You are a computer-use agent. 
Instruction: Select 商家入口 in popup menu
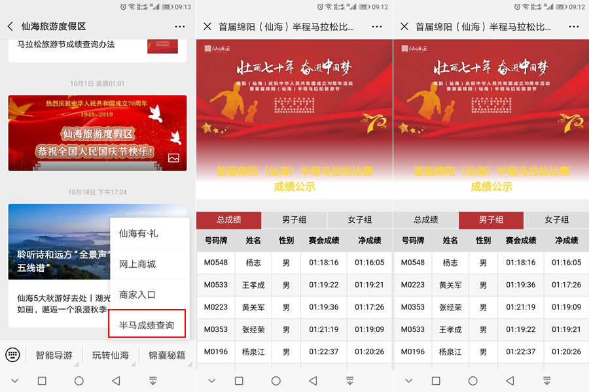pyautogui.click(x=149, y=295)
